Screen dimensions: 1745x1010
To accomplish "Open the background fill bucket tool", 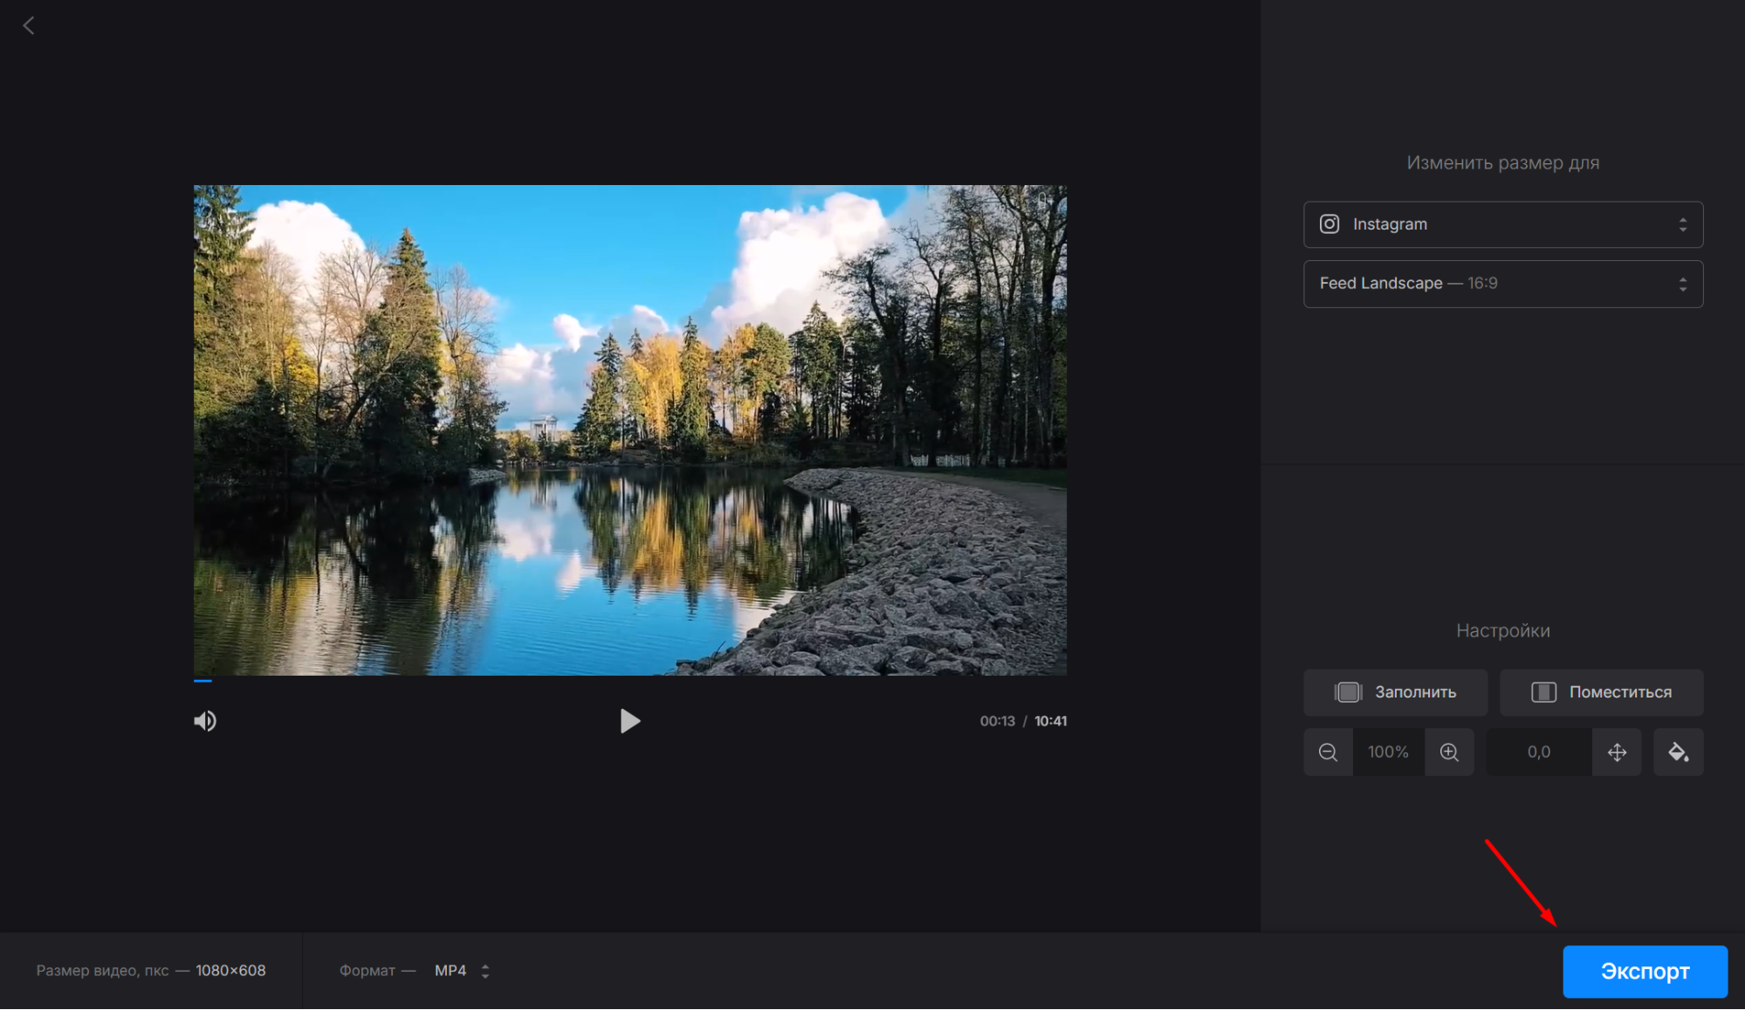I will 1678,752.
